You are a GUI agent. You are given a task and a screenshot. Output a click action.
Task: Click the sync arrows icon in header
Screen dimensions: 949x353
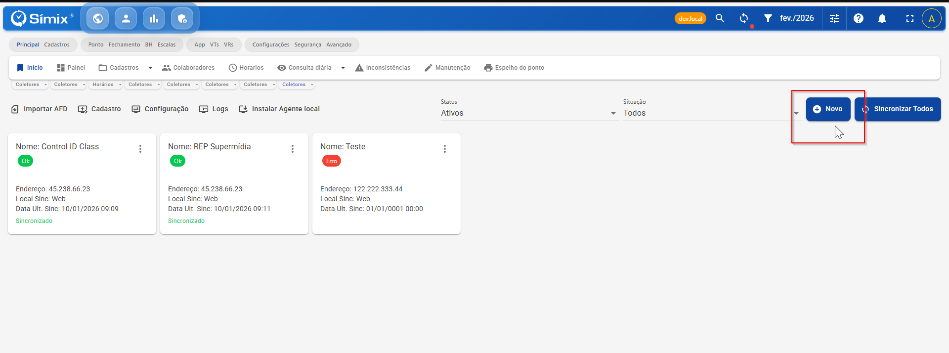point(744,18)
